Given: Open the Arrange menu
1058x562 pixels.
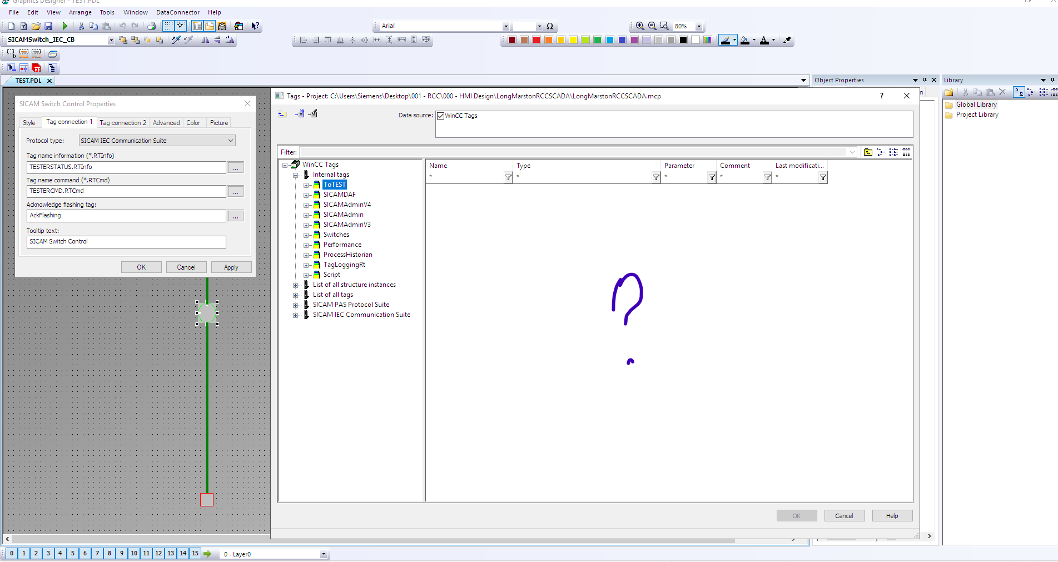Looking at the screenshot, I should [x=80, y=12].
